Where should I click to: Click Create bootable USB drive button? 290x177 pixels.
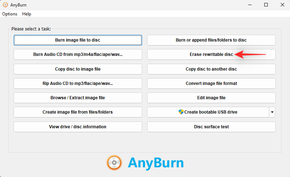click(208, 112)
